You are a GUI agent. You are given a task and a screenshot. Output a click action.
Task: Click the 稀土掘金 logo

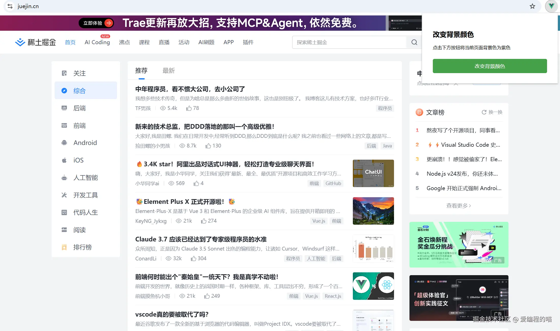(x=36, y=42)
